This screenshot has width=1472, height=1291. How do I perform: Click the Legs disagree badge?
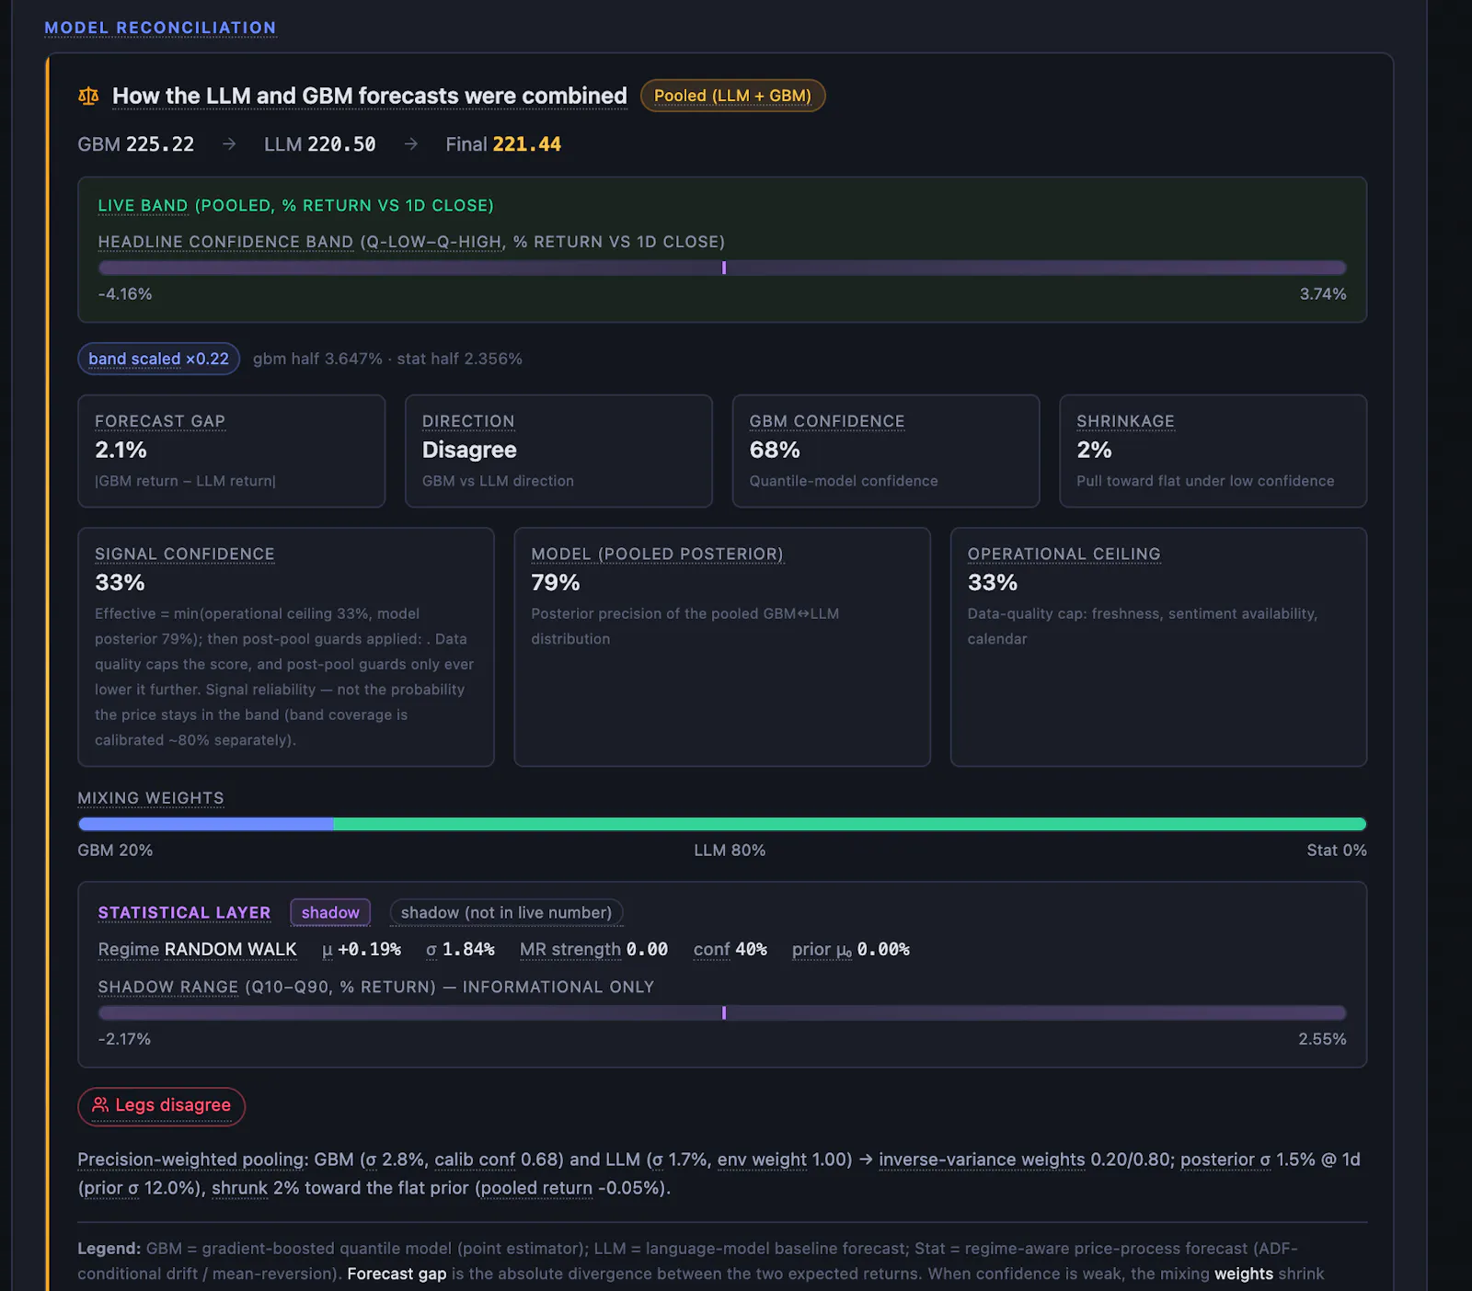[x=161, y=1106]
